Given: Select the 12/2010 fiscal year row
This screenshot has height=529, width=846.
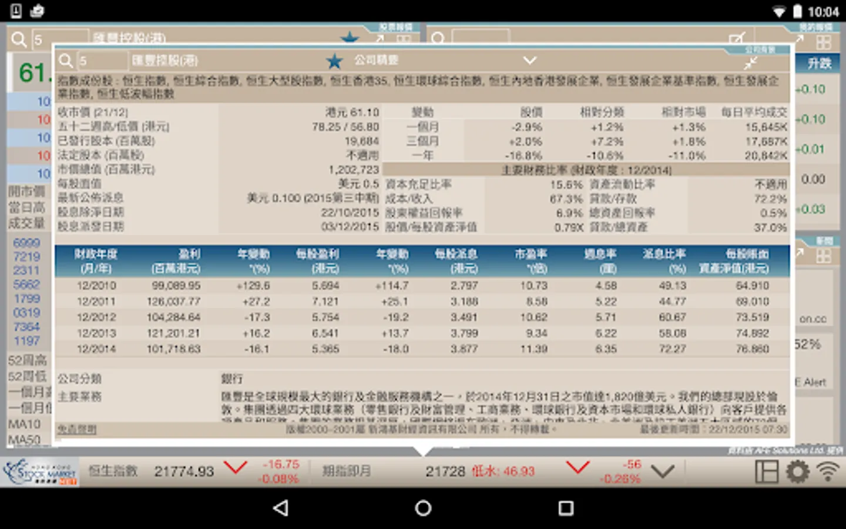Looking at the screenshot, I should [422, 286].
